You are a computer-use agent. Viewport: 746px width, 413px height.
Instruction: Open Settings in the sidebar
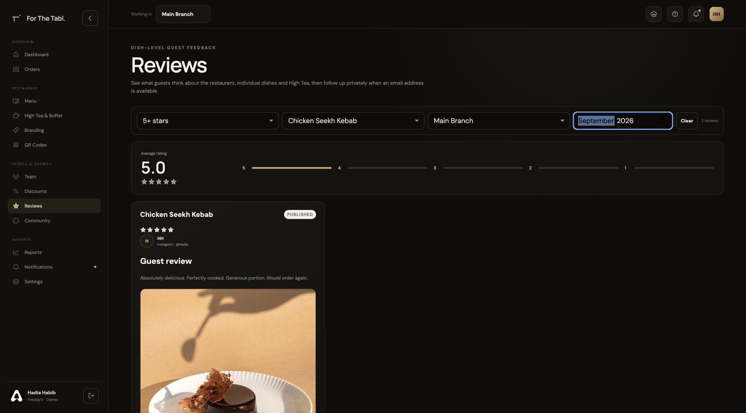[x=54, y=282]
